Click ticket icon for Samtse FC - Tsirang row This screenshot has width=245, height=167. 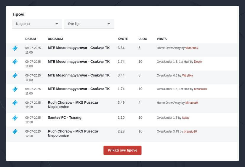pyautogui.click(x=15, y=118)
